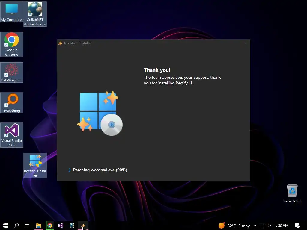Screen dimensions: 307x230
Task: Select Rectify11Installer desktop file
Action: coord(35,165)
